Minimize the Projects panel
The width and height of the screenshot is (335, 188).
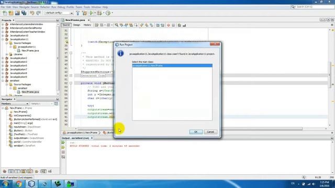point(58,20)
